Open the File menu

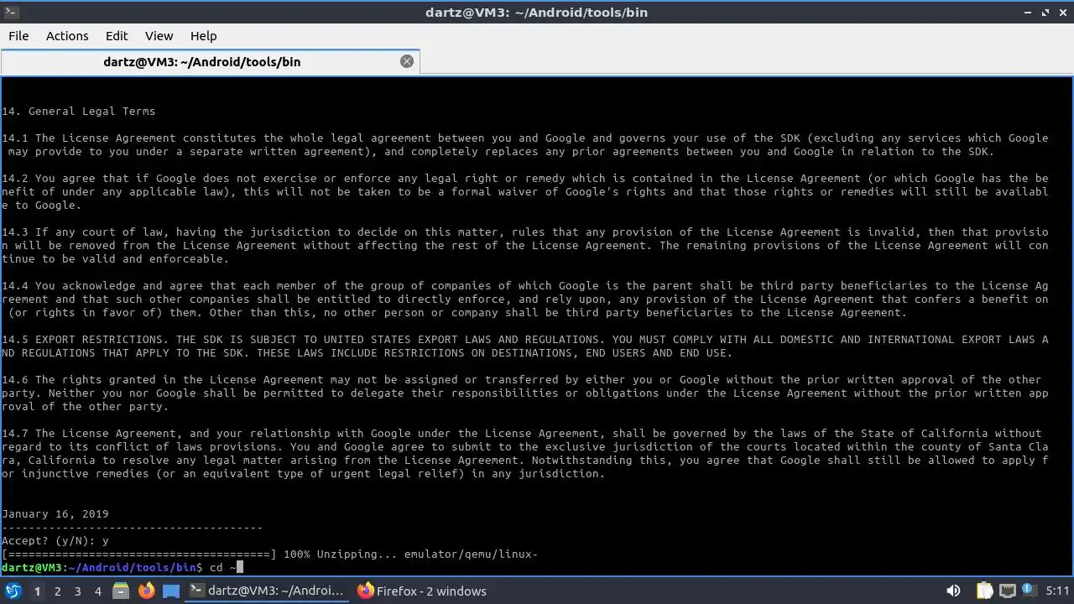(18, 36)
